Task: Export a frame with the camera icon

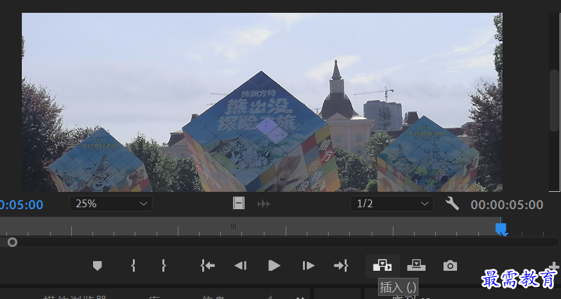Action: [x=450, y=266]
